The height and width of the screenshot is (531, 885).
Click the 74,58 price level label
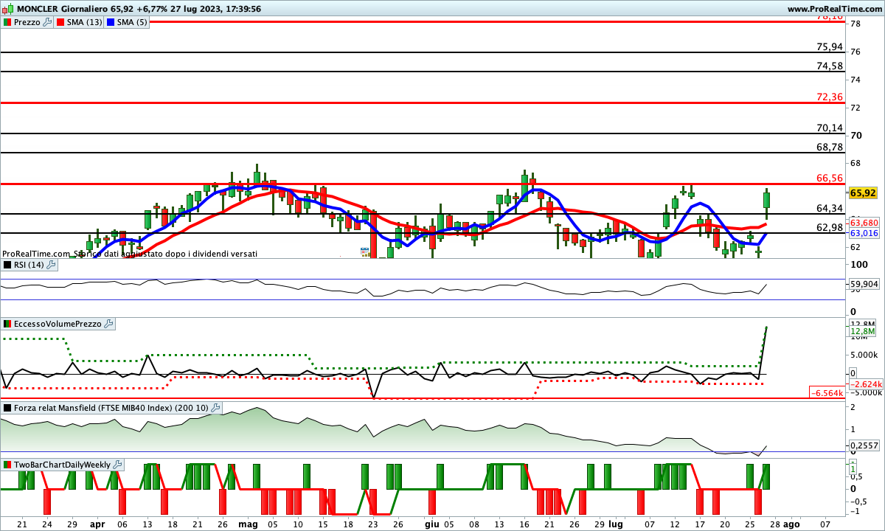click(x=830, y=66)
